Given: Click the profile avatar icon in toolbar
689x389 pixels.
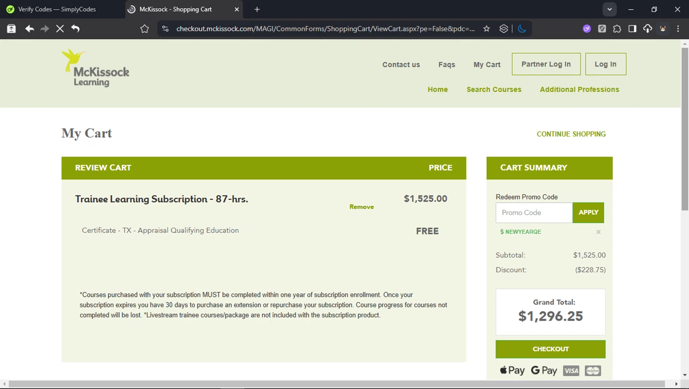Looking at the screenshot, I should click(663, 28).
